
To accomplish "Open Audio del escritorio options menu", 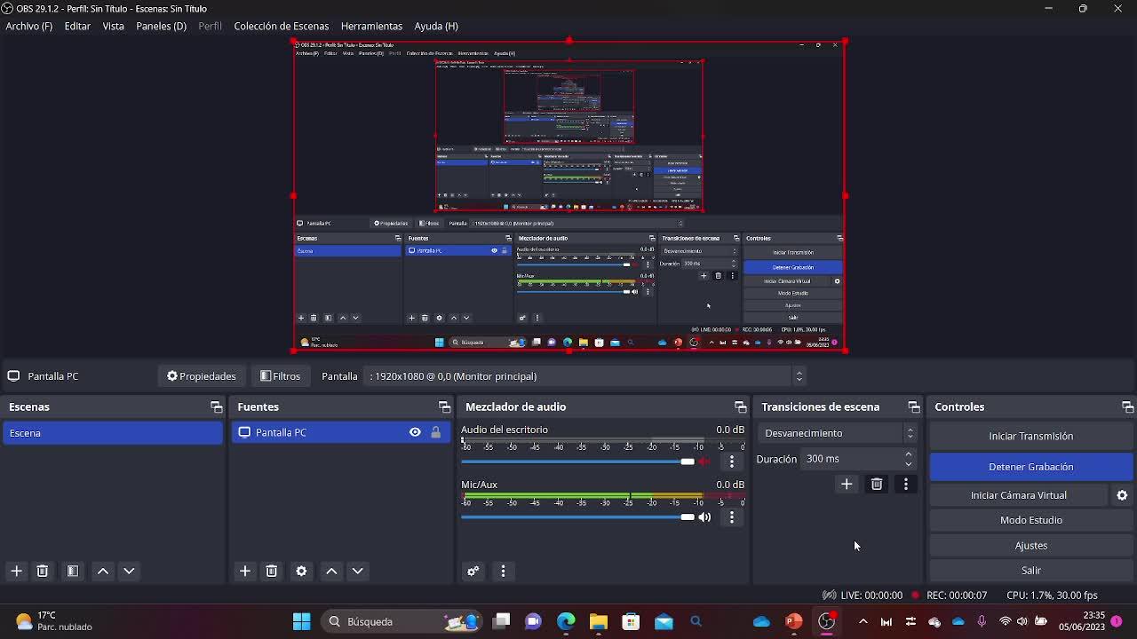I will 732,461.
